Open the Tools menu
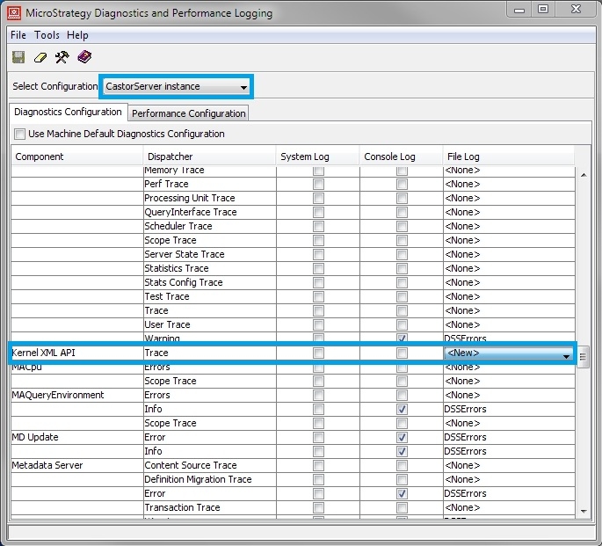Viewport: 602px width, 546px height. point(47,35)
